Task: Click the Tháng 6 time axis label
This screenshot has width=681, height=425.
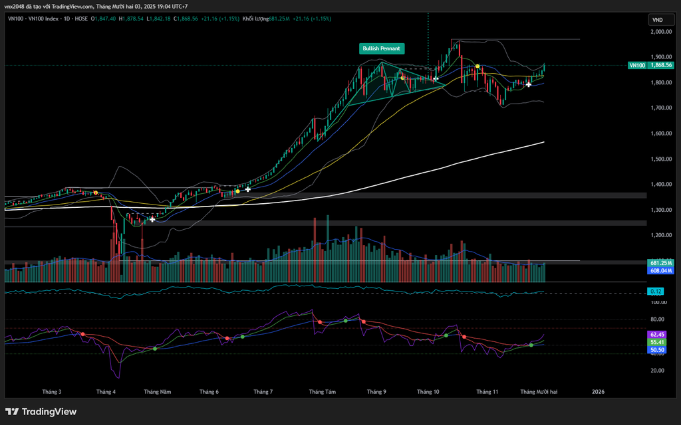Action: 209,392
